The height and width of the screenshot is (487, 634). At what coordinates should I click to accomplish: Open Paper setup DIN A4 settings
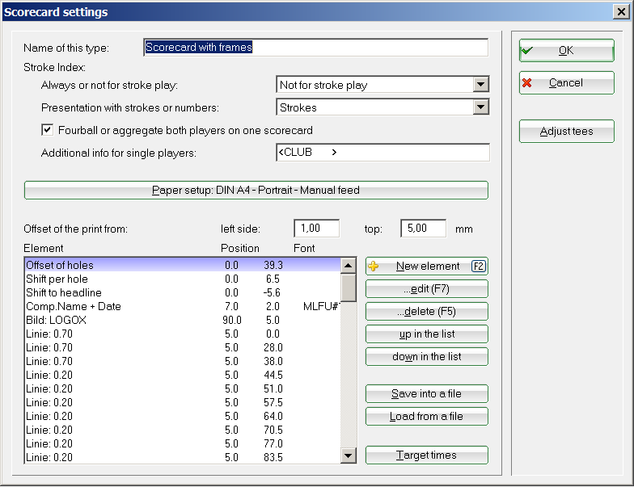click(256, 191)
